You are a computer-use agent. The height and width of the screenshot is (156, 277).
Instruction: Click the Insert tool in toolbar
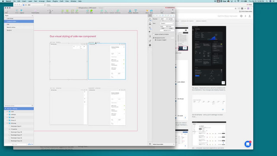[6, 11]
